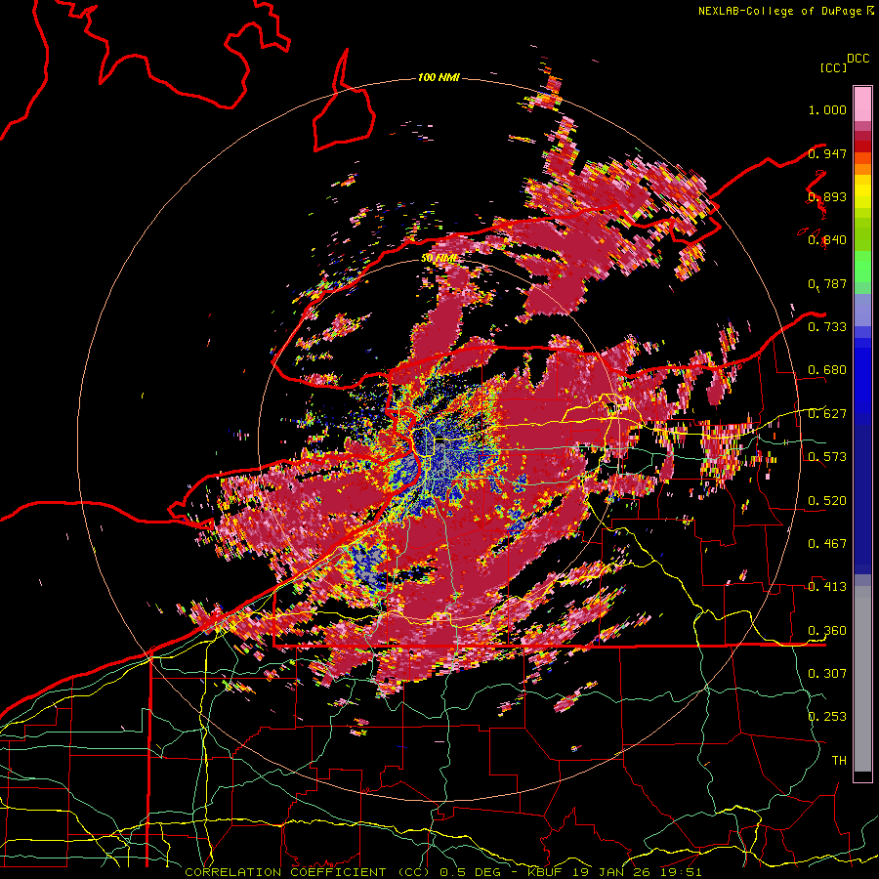The height and width of the screenshot is (879, 879).
Task: Pick the light pink top color bar segment
Action: pos(862,104)
